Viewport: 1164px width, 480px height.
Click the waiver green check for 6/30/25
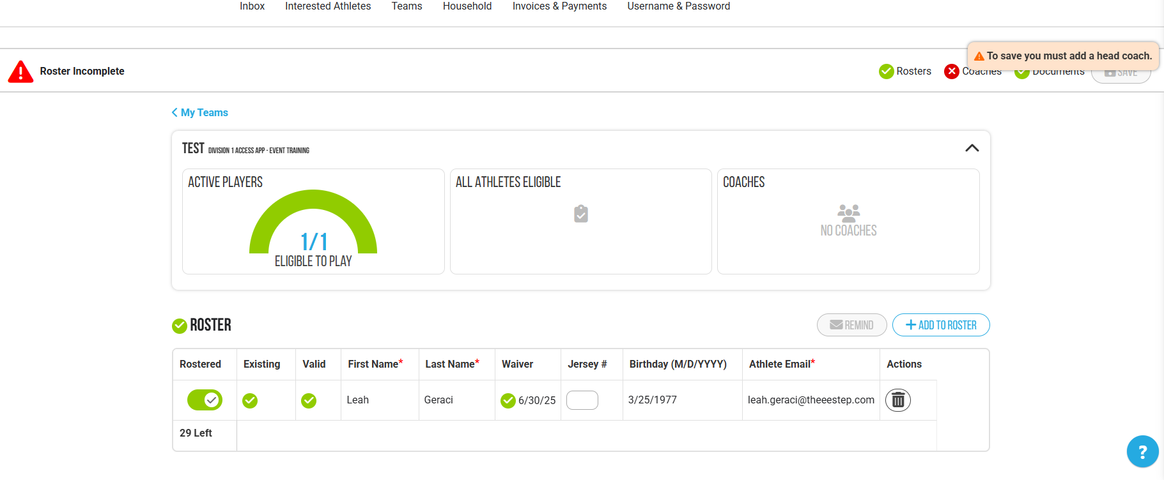click(x=508, y=400)
